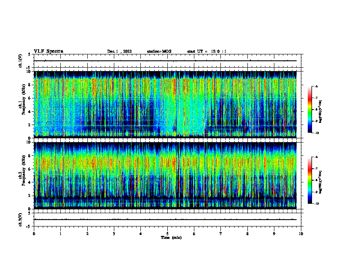Image resolution: width=339 pixels, height=262 pixels.
Task: Click the "ch.3(V)" axis label
Action: (21, 220)
